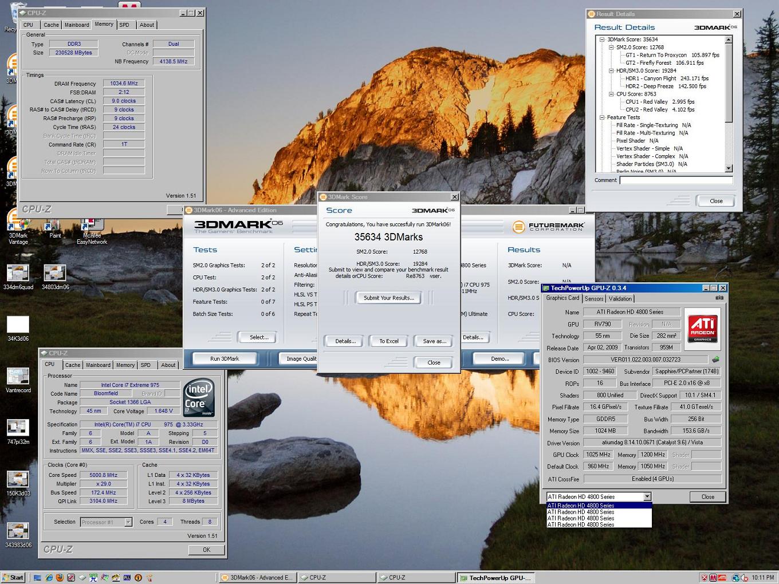The image size is (779, 584).
Task: Click Details button in 3DMark Score dialog
Action: [345, 341]
